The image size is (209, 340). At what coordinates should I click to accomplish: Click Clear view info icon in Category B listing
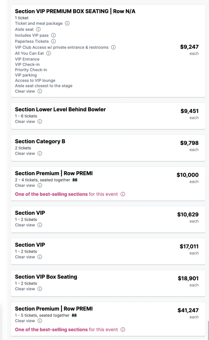(40, 154)
